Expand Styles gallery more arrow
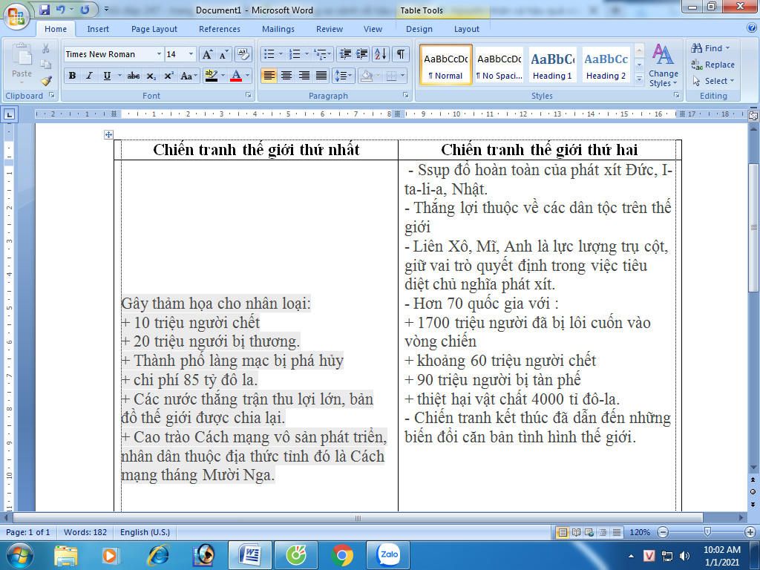Viewport: 760px width, 570px height. 639,78
